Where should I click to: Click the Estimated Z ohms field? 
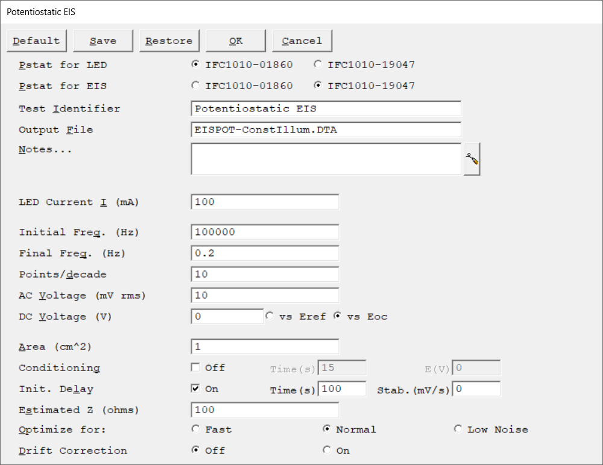tap(265, 410)
